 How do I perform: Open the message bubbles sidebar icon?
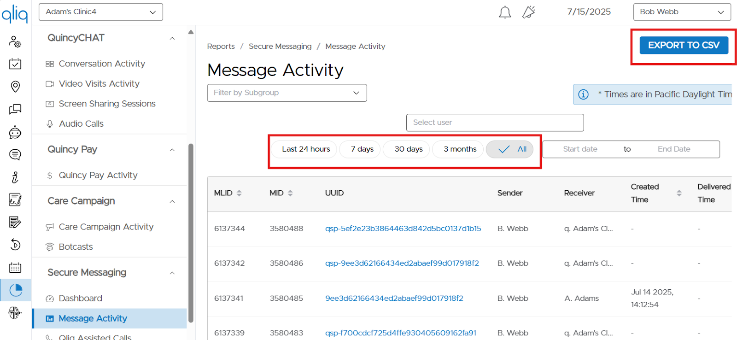click(x=15, y=154)
